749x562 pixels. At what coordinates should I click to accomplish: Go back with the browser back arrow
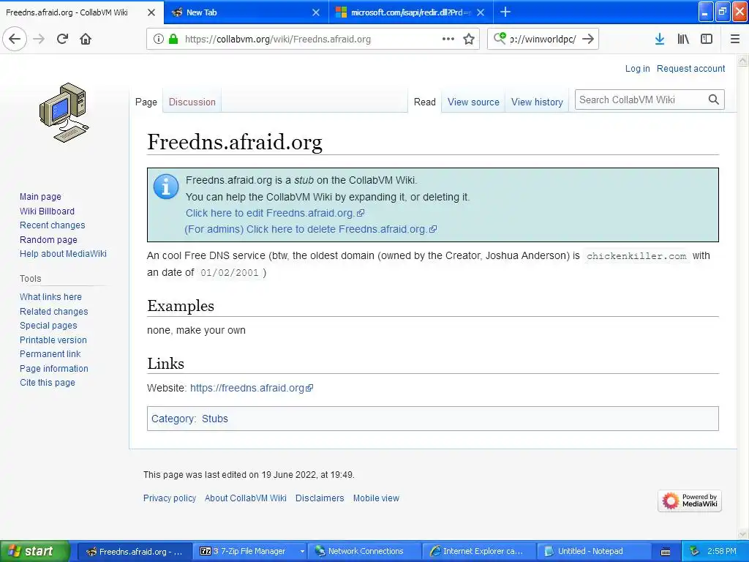pos(15,39)
